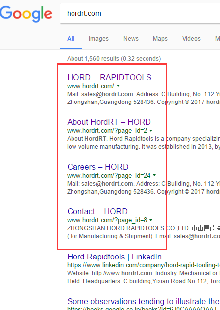Click the www.hordrt.com/?page_id=8 URL text
This screenshot has width=220, height=310.
107,220
